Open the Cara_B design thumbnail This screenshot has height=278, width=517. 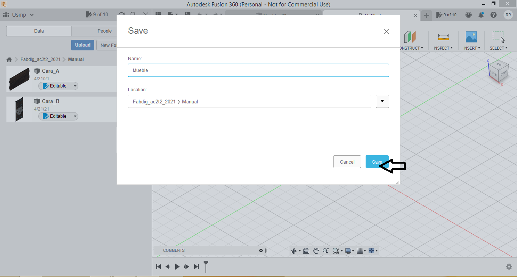(x=19, y=109)
